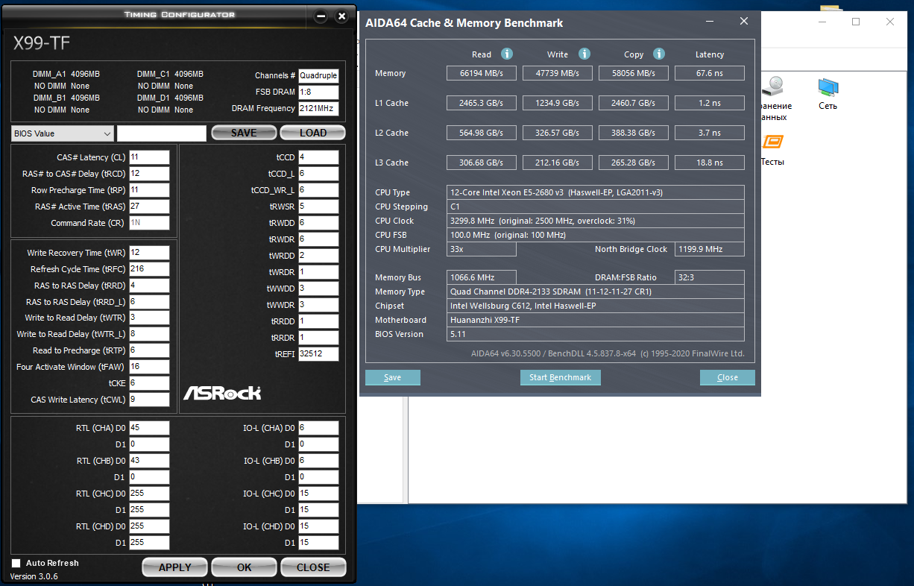Click the Command Rate (CR) field
This screenshot has width=914, height=586.
point(149,223)
